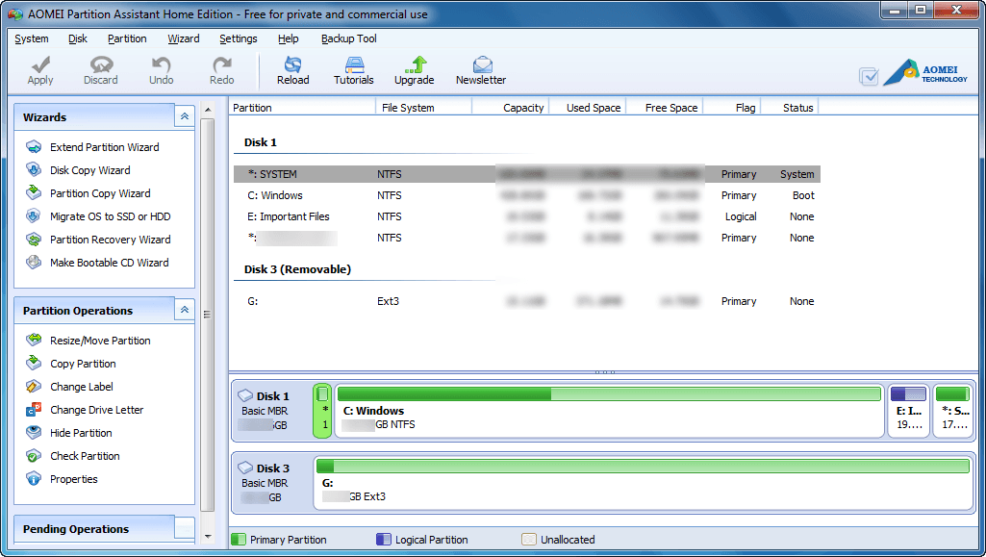Click the Unallocated legend swatch
The image size is (986, 557).
529,540
